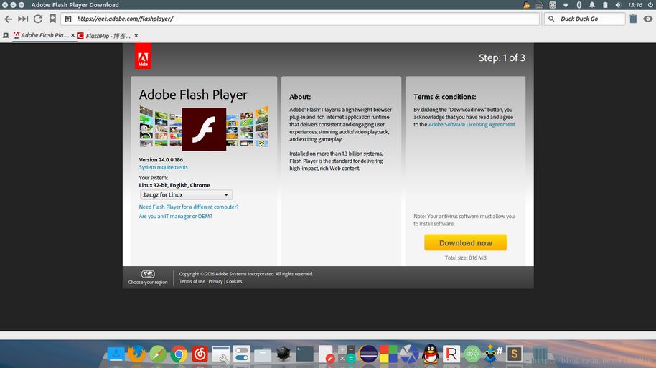Open the volume speaker indicator
656x368 pixels.
coord(619,5)
